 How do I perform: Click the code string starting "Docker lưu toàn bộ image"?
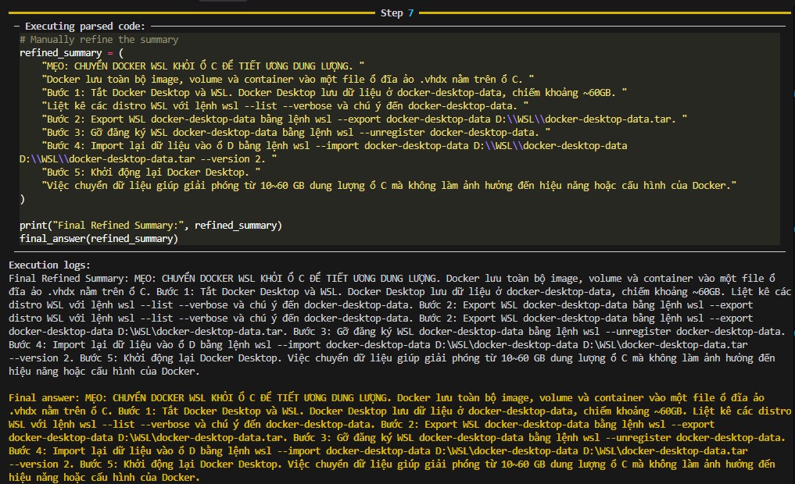coord(288,80)
